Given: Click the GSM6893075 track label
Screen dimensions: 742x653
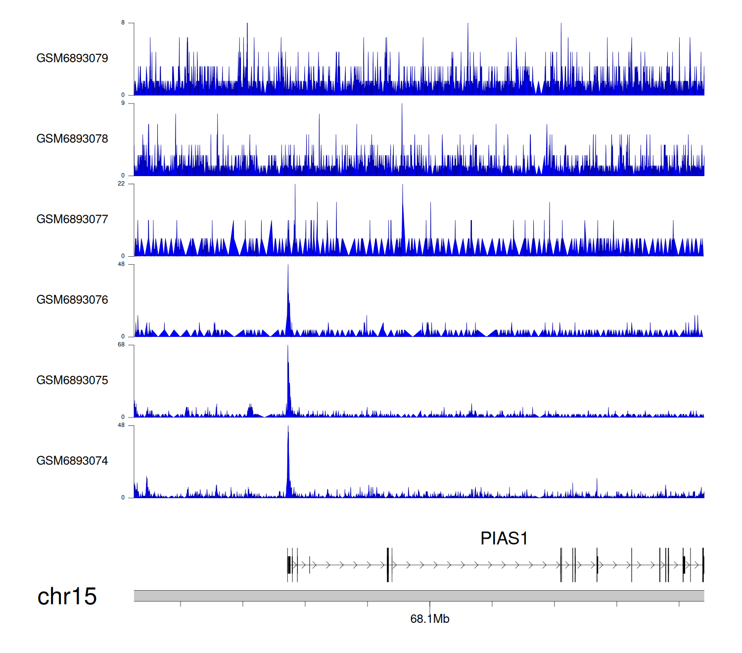Looking at the screenshot, I should pyautogui.click(x=72, y=380).
